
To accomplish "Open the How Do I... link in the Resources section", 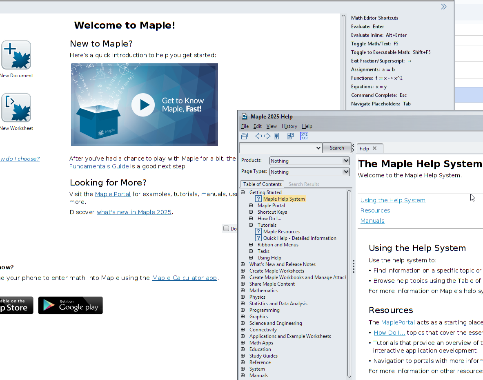I will [x=390, y=333].
